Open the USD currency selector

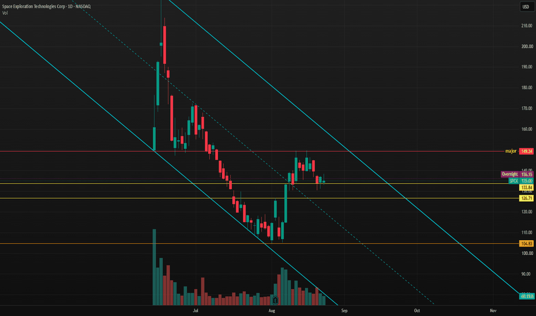click(x=526, y=6)
